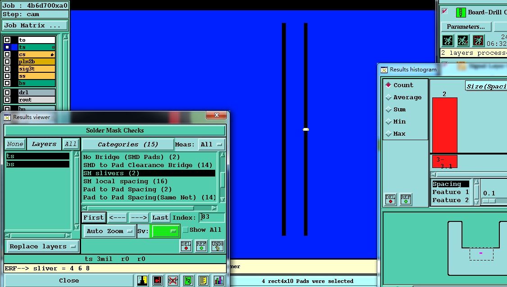Toggle checkbox for layer drl
Image resolution: width=507 pixels, height=287 pixels.
point(7,93)
